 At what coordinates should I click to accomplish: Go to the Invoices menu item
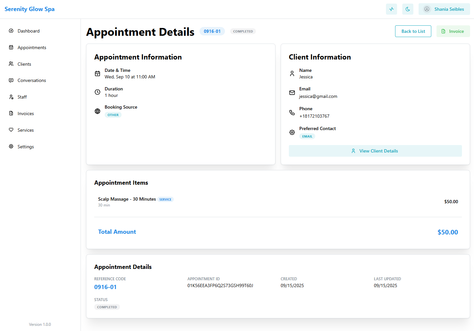tap(25, 113)
